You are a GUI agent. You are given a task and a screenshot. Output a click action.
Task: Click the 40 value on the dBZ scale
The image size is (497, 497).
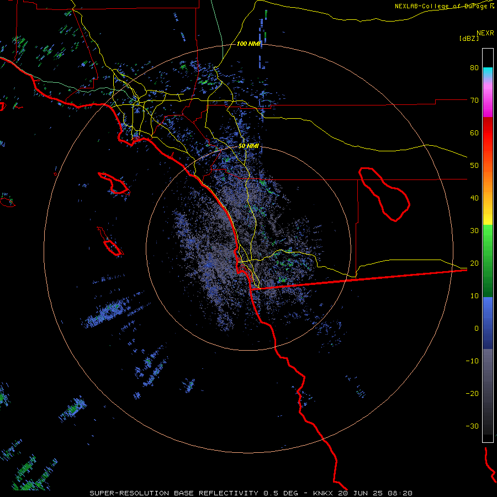[x=474, y=198]
